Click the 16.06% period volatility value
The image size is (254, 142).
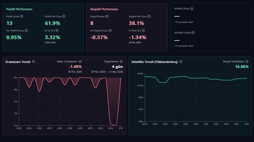[x=242, y=67]
